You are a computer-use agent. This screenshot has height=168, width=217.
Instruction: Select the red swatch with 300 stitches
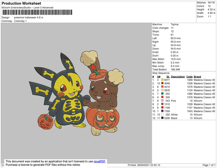(x=162, y=97)
